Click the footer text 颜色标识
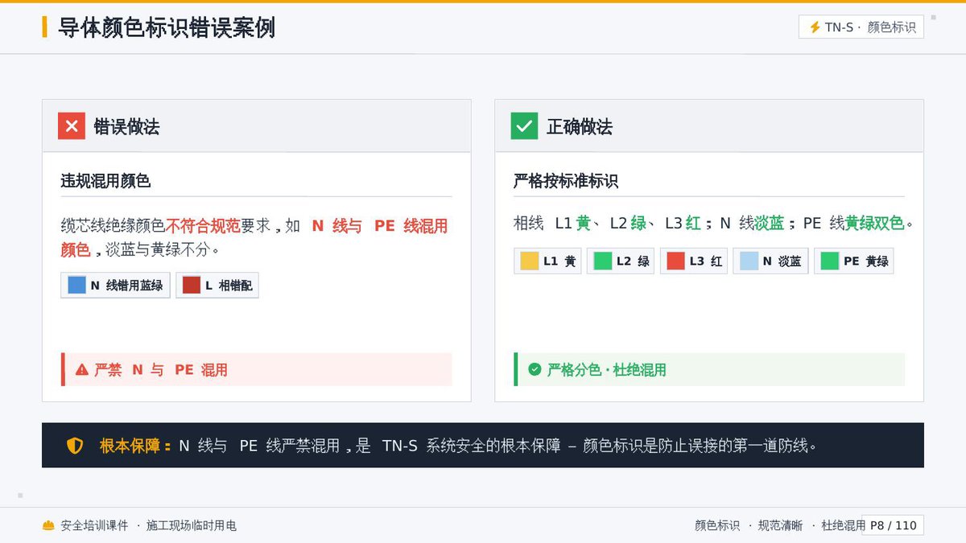This screenshot has height=543, width=966. (x=717, y=525)
